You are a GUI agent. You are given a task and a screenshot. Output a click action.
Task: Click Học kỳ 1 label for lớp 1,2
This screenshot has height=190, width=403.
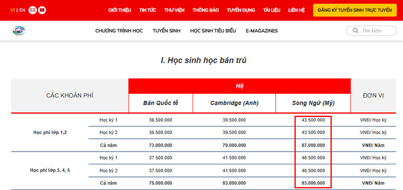(x=108, y=120)
